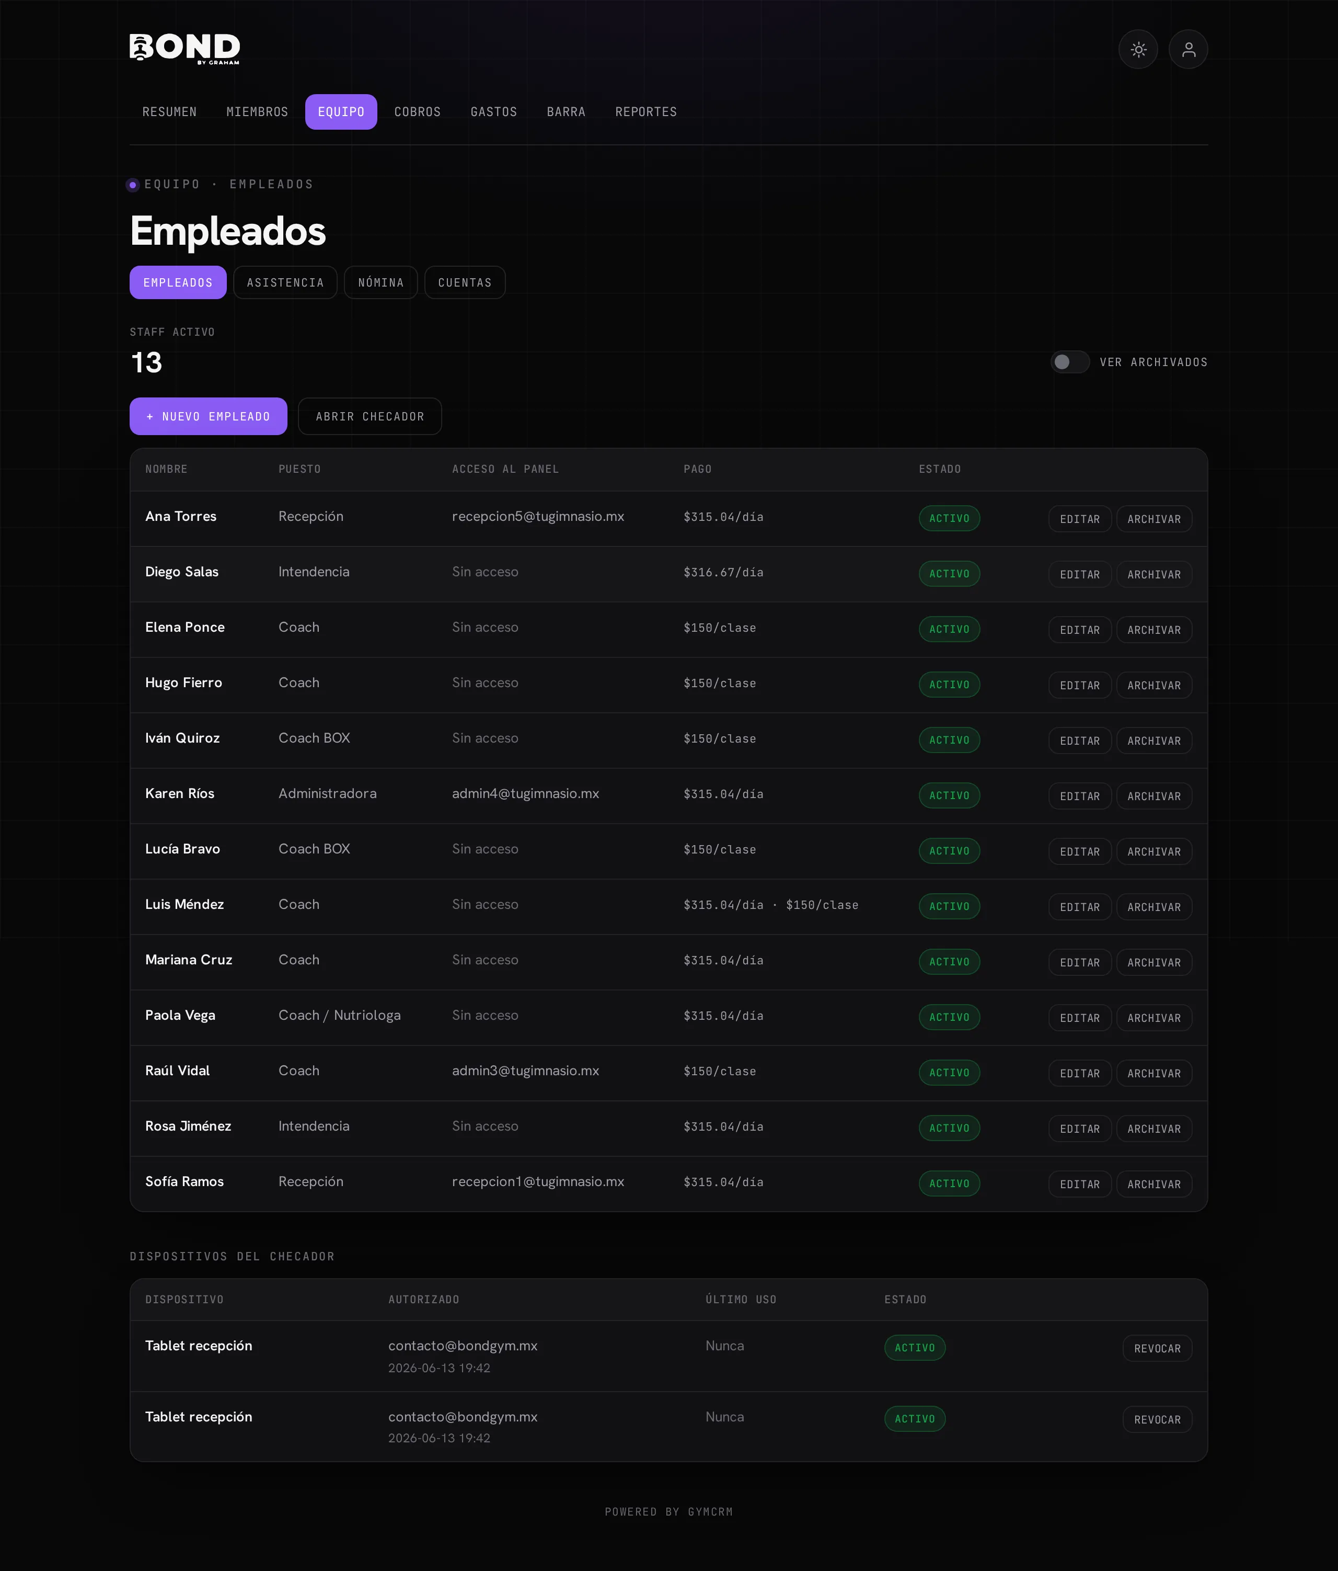Archive Rosa Jiménez
Viewport: 1338px width, 1571px height.
click(1154, 1128)
